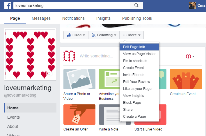This screenshot has width=206, height=136.
Task: Click the Create an Event label
Action: [x=183, y=94]
